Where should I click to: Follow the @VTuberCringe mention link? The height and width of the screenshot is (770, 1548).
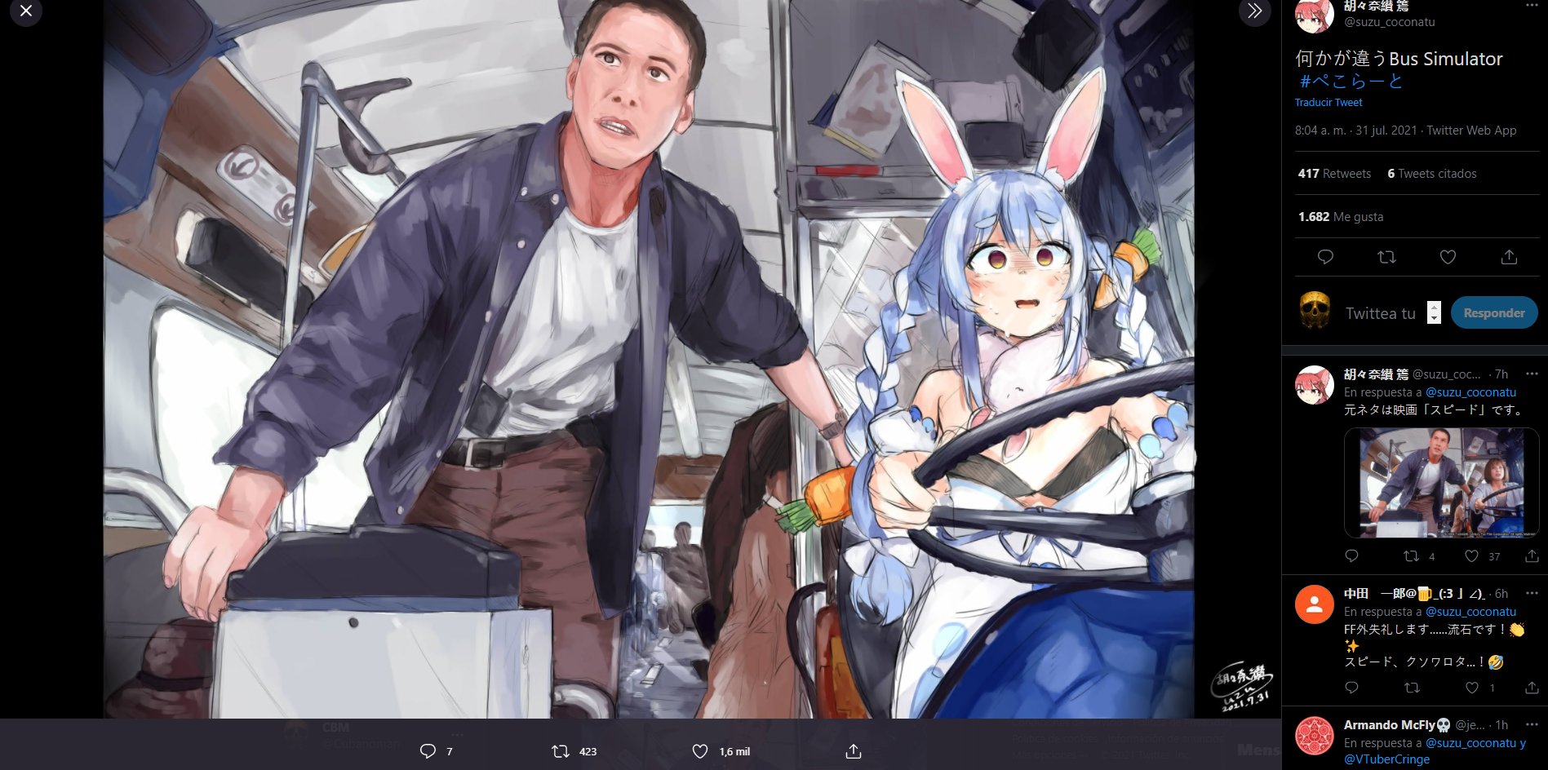click(1386, 759)
